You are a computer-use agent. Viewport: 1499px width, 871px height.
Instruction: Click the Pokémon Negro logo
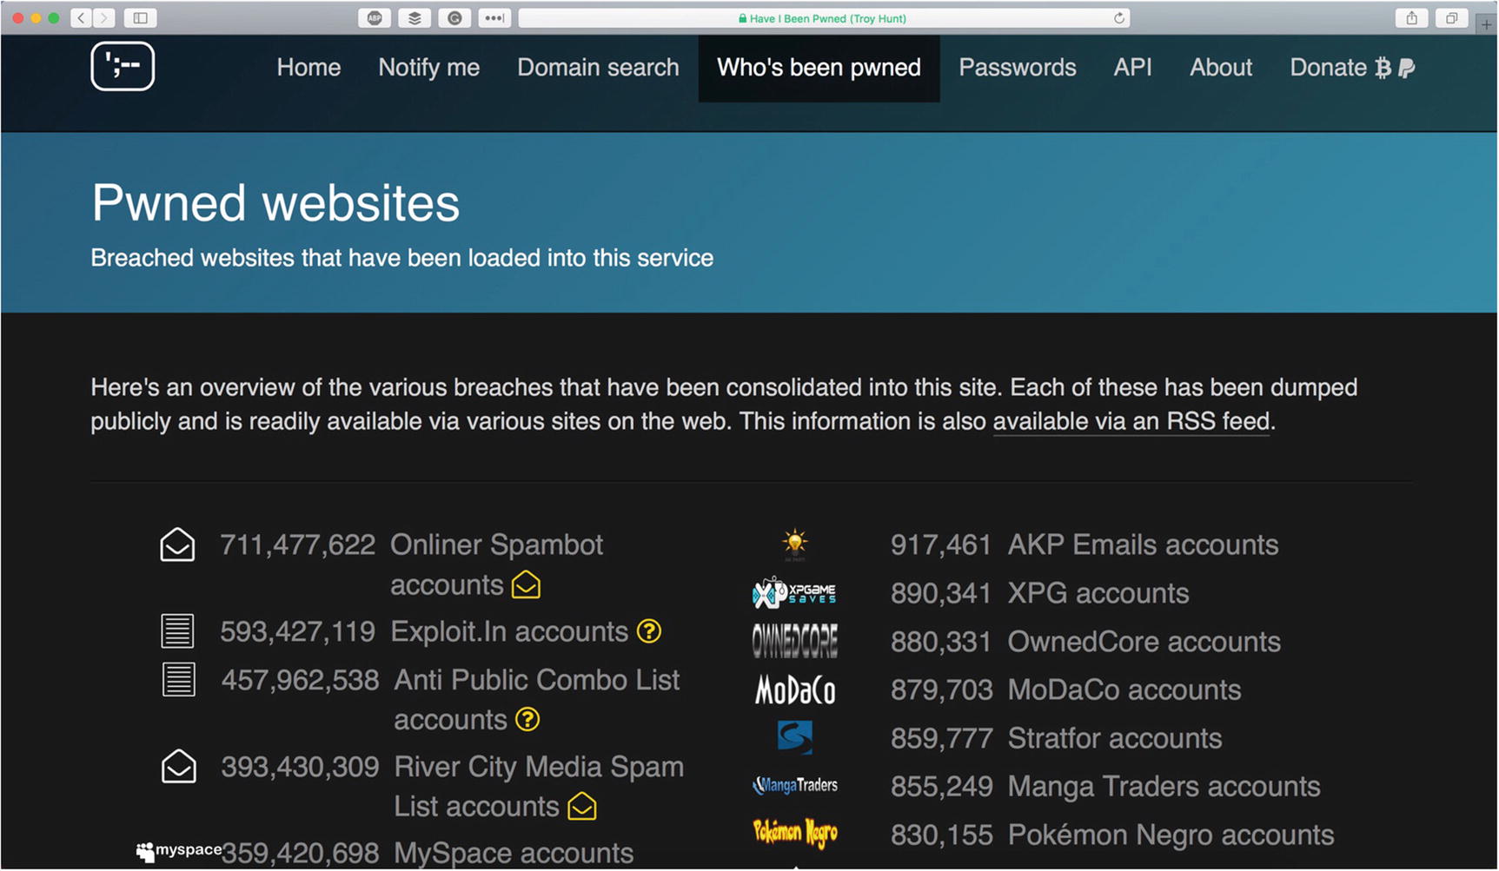pyautogui.click(x=795, y=834)
